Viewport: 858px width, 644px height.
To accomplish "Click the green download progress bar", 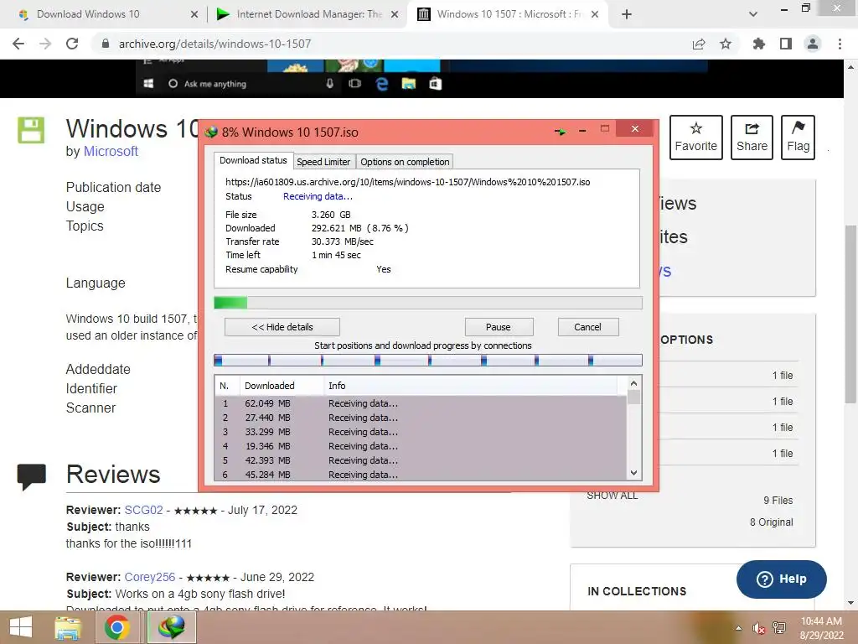I will [428, 303].
